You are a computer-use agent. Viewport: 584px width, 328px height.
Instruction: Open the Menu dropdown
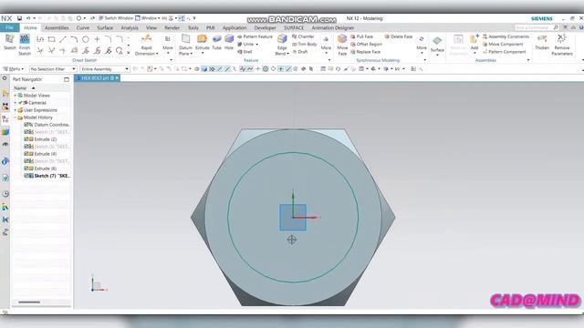[14, 69]
